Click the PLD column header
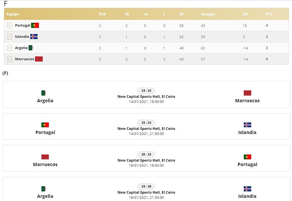 102,14
